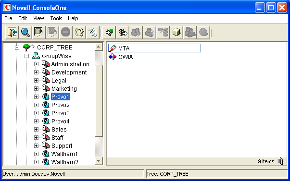The width and height of the screenshot is (290, 181).
Task: Expand the Staff node
Action: 36,138
